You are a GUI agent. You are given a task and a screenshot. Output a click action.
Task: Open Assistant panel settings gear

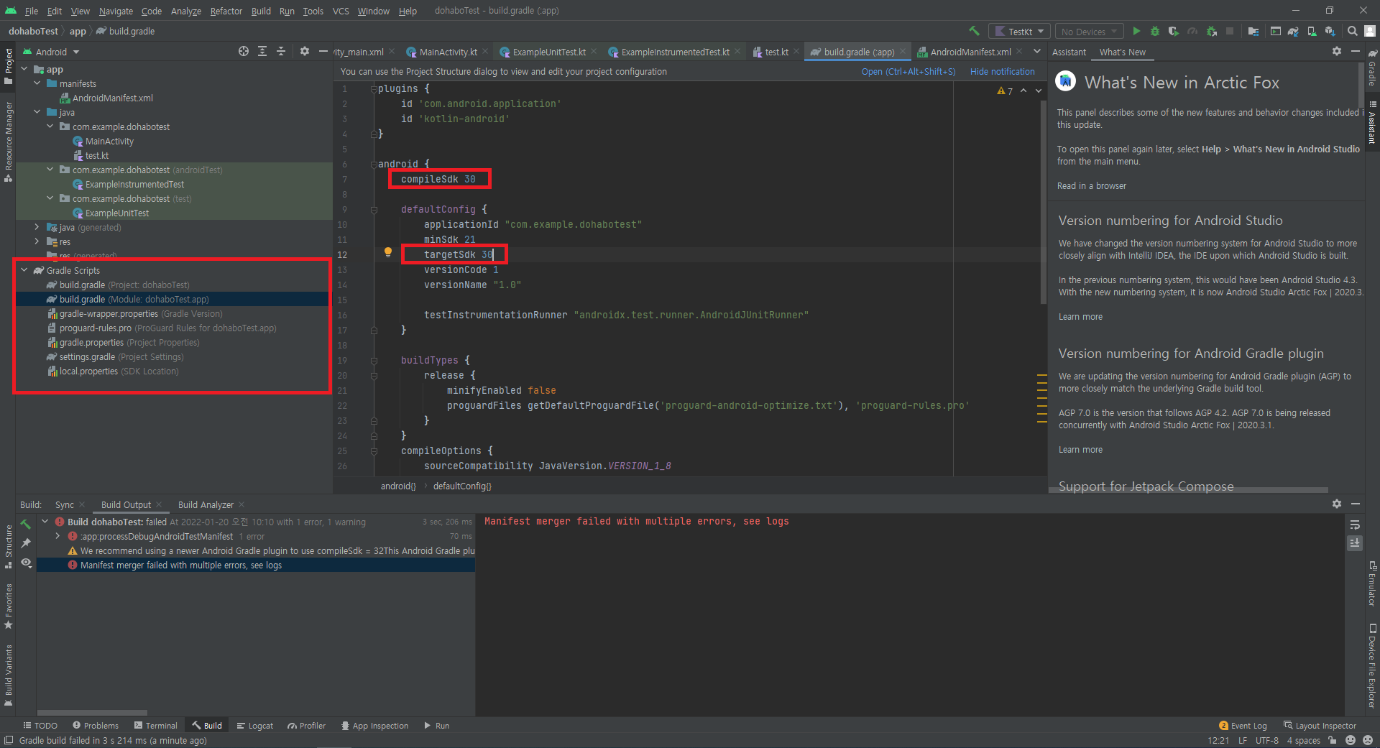tap(1337, 51)
